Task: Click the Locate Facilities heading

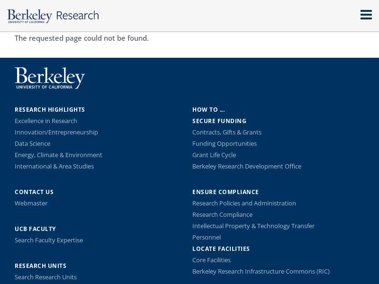Action: pos(221,249)
